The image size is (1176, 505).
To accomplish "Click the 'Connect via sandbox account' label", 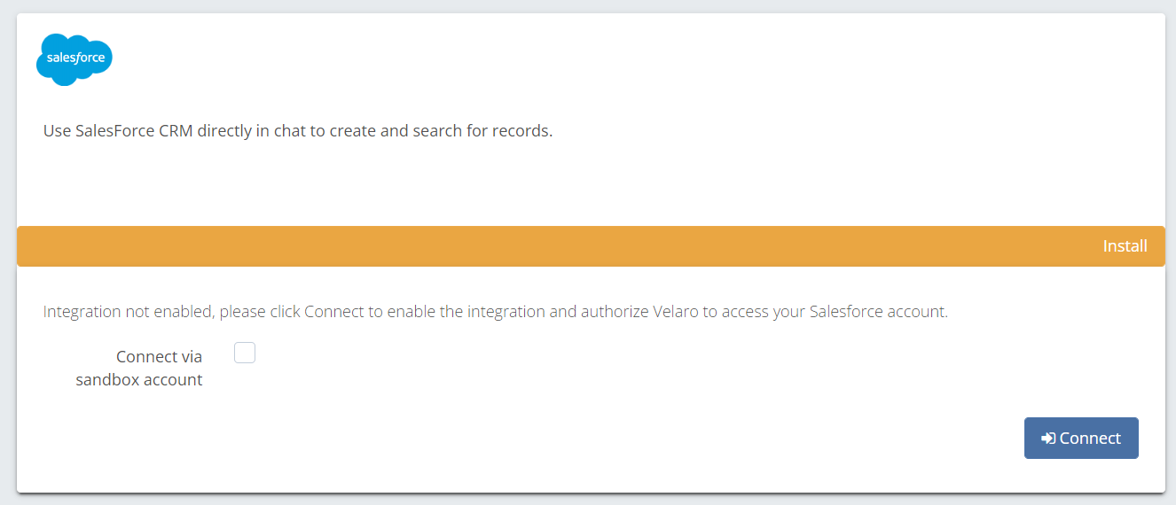I will pos(139,368).
